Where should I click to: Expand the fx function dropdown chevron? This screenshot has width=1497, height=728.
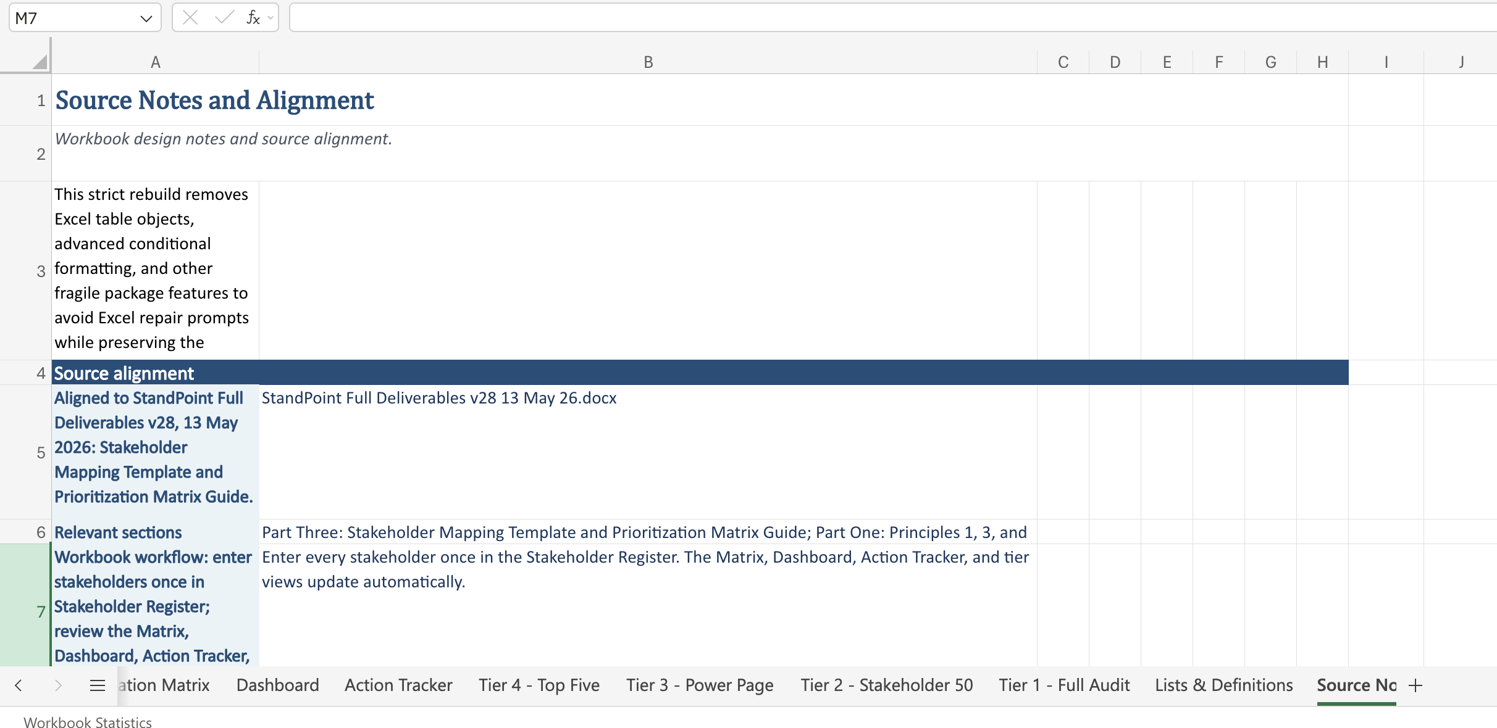[270, 18]
